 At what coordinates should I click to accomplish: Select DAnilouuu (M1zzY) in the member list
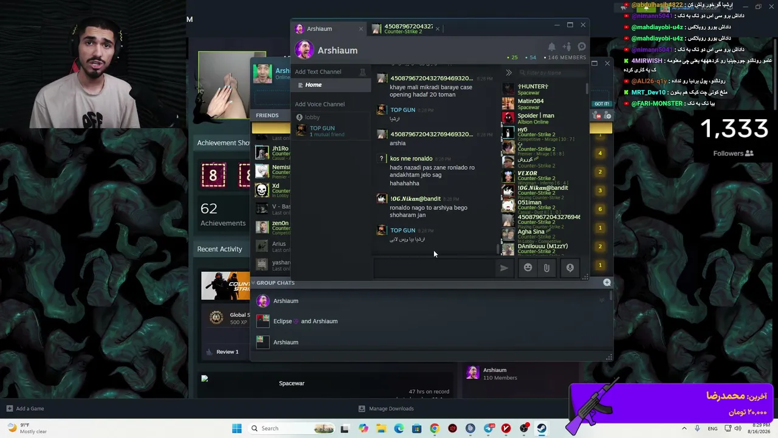pos(541,249)
